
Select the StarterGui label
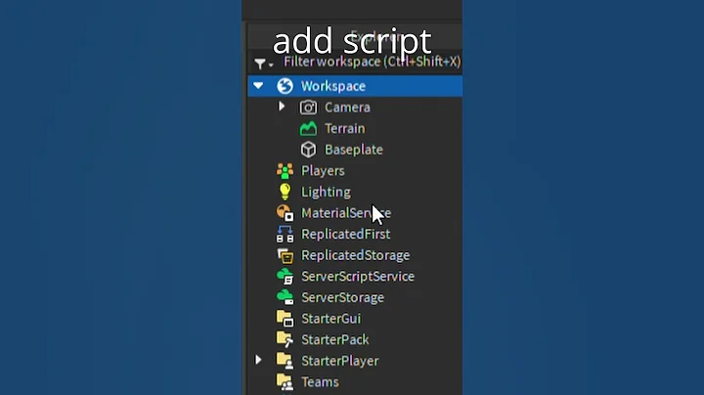tap(330, 318)
